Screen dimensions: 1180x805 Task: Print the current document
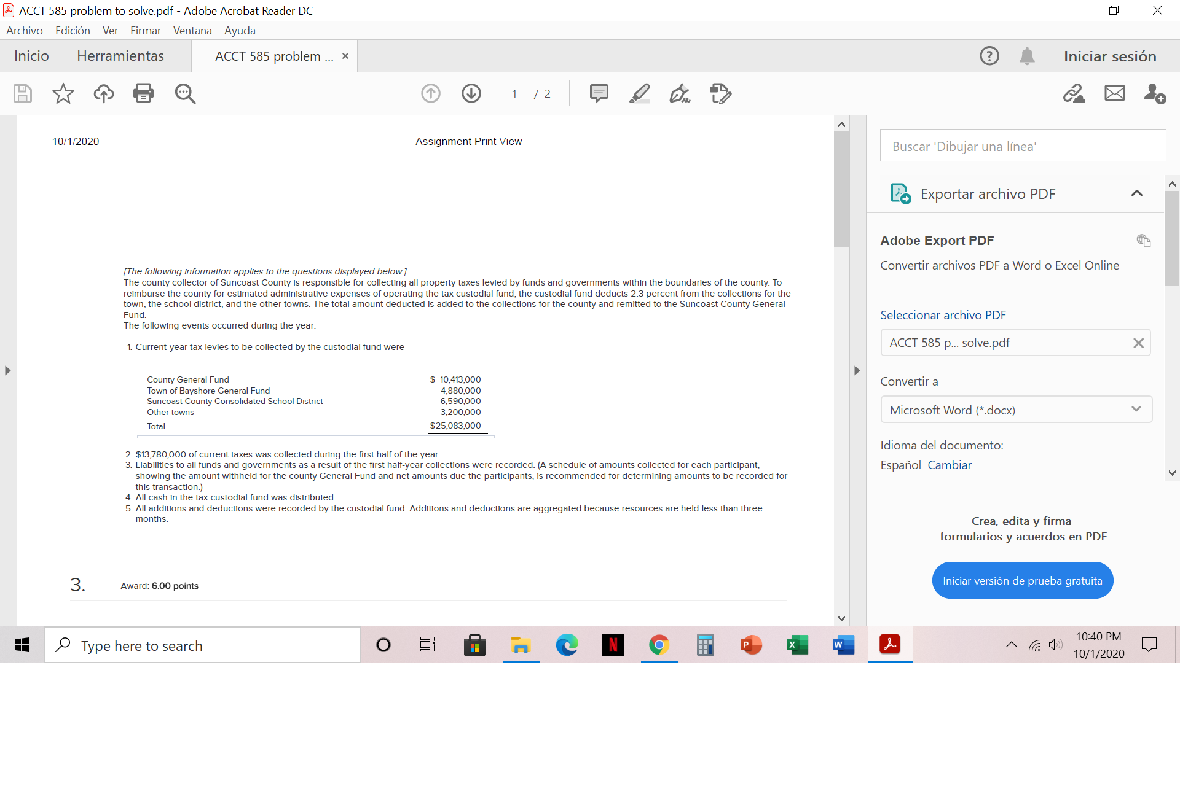point(143,93)
